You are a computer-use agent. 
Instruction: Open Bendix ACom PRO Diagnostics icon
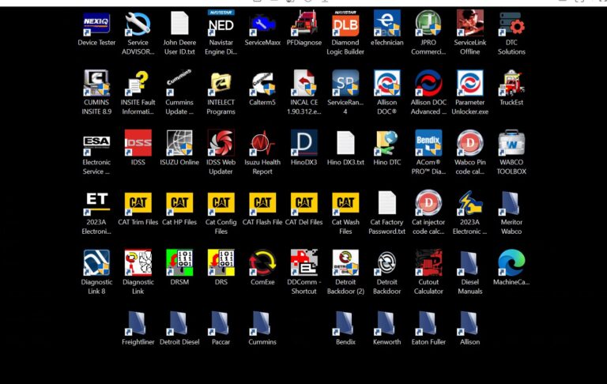(428, 143)
